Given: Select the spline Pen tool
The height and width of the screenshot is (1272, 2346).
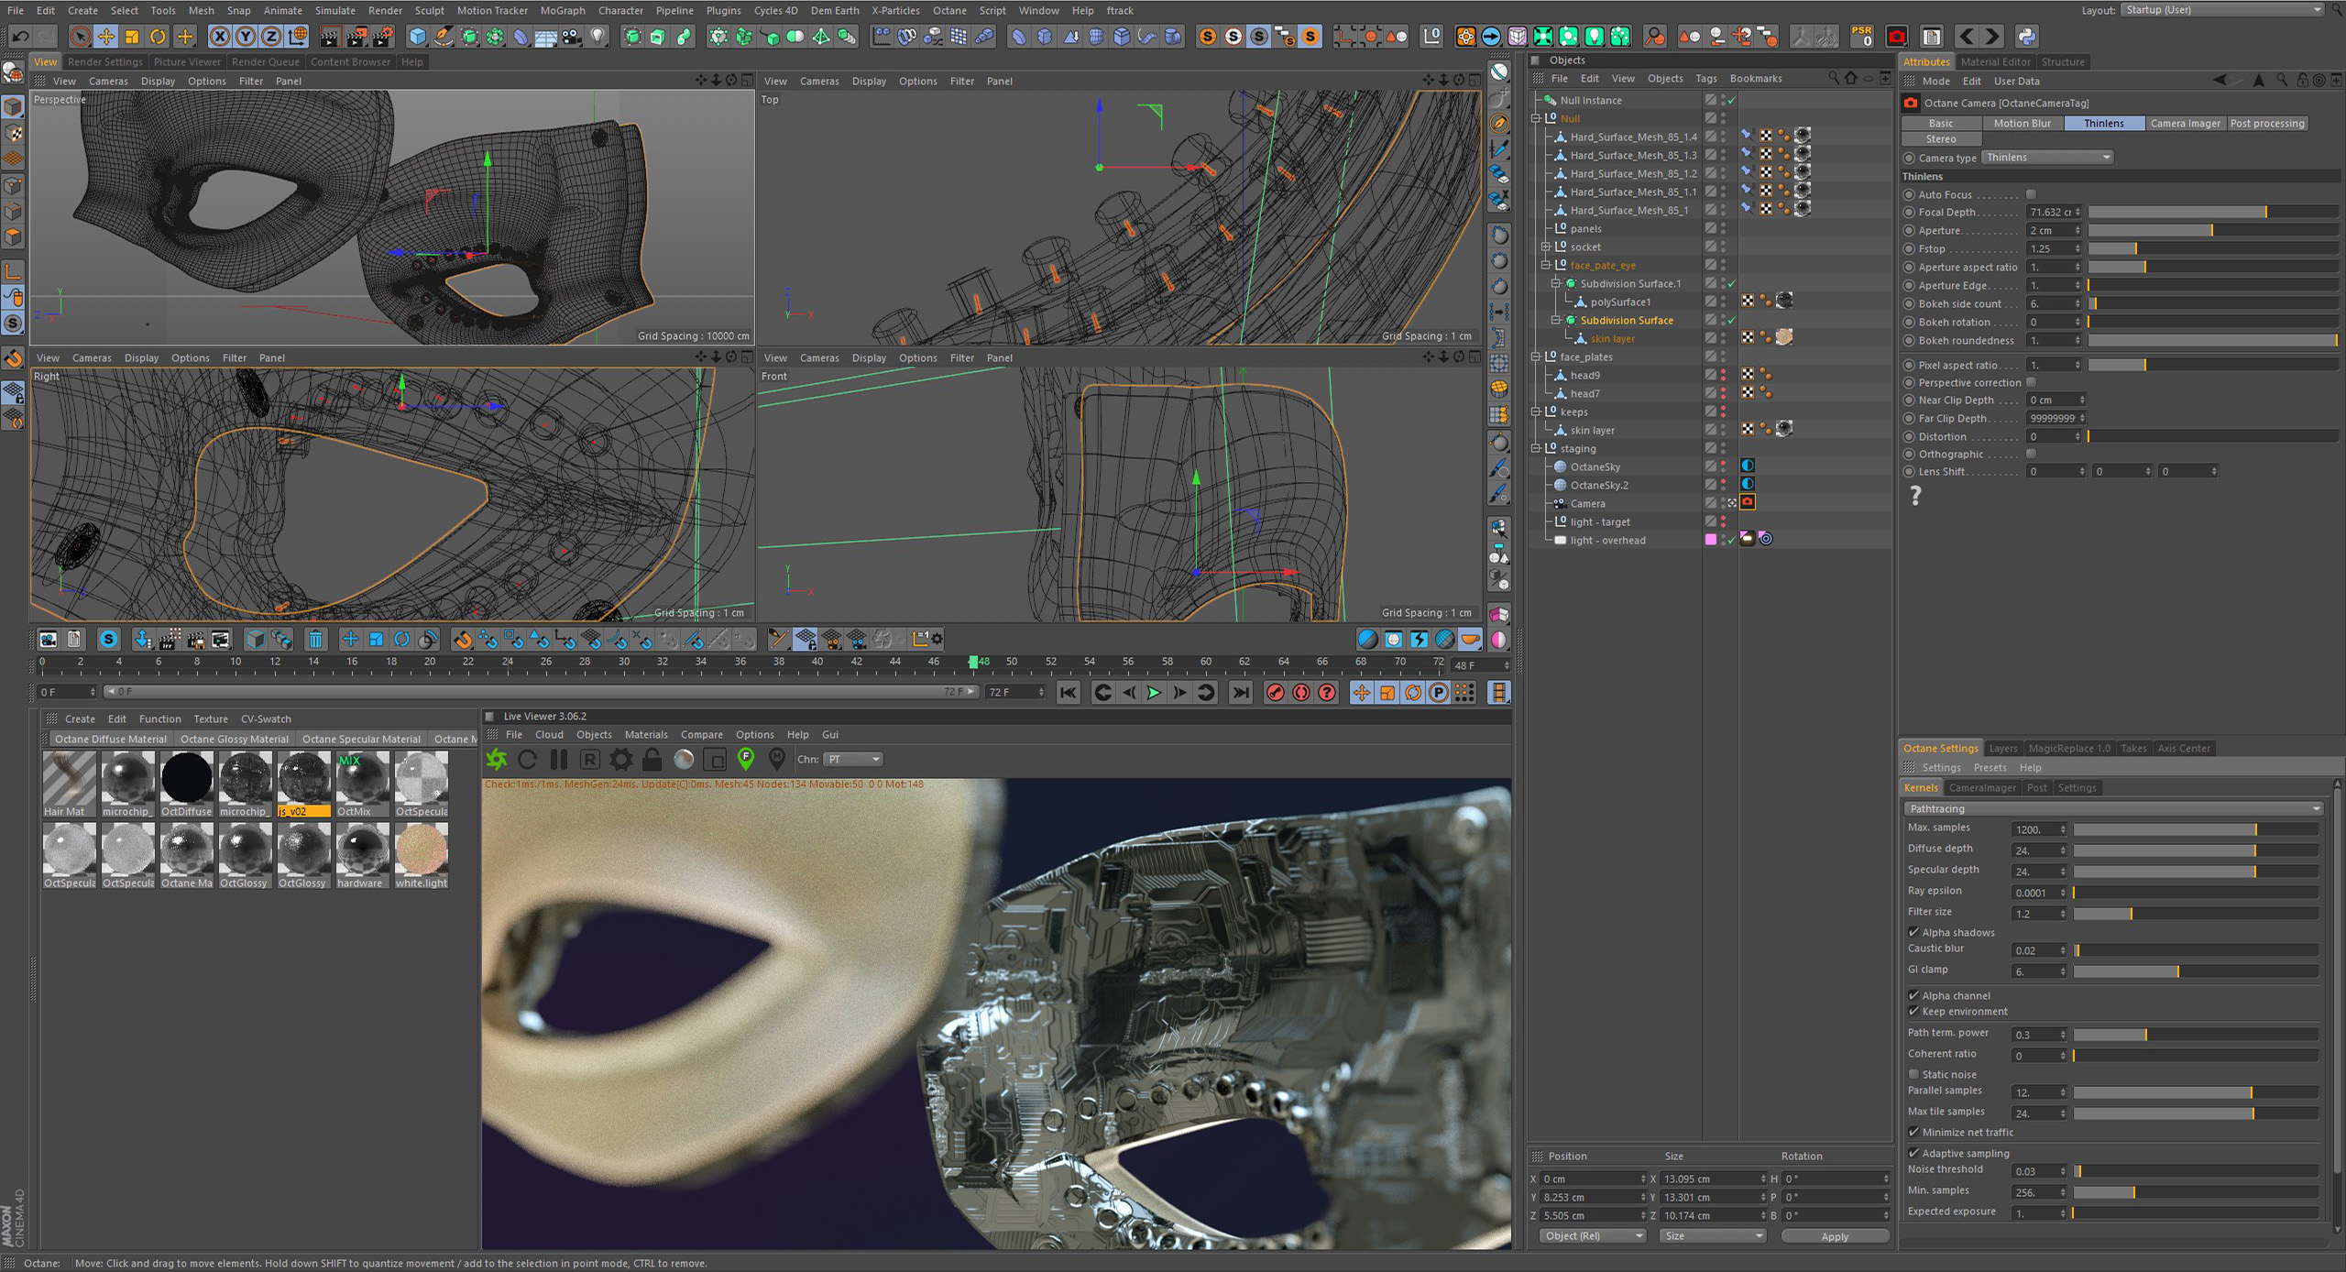Looking at the screenshot, I should pyautogui.click(x=444, y=37).
